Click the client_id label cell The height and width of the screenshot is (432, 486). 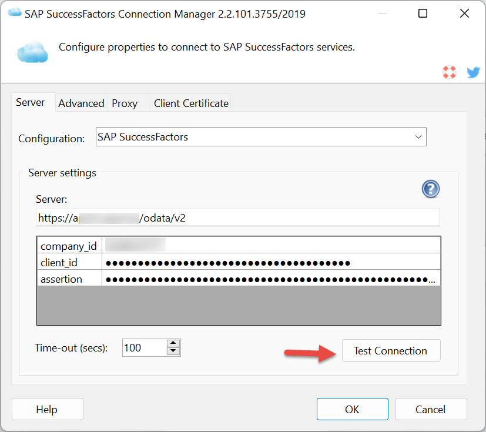69,262
